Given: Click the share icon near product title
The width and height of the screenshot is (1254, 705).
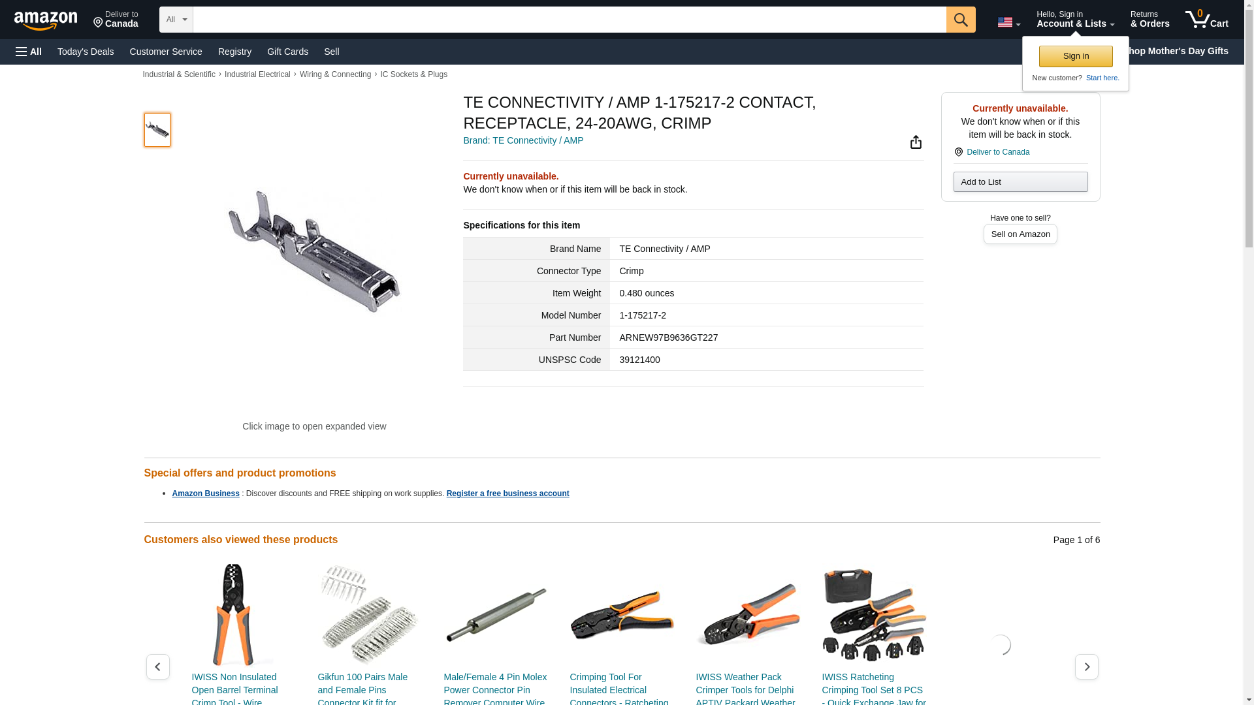Looking at the screenshot, I should [x=916, y=142].
